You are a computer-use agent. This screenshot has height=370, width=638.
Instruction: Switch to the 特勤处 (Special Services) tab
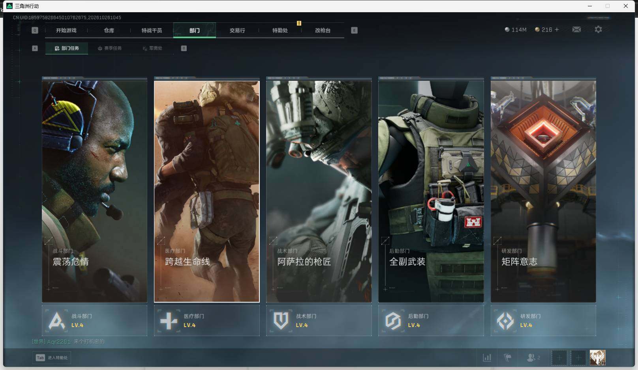coord(280,30)
